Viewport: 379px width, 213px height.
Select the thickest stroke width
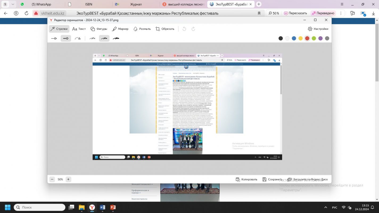pos(116,38)
